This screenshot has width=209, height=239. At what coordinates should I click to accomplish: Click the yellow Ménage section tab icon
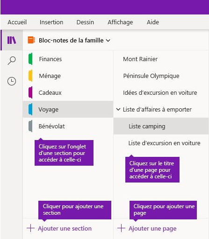click(30, 76)
